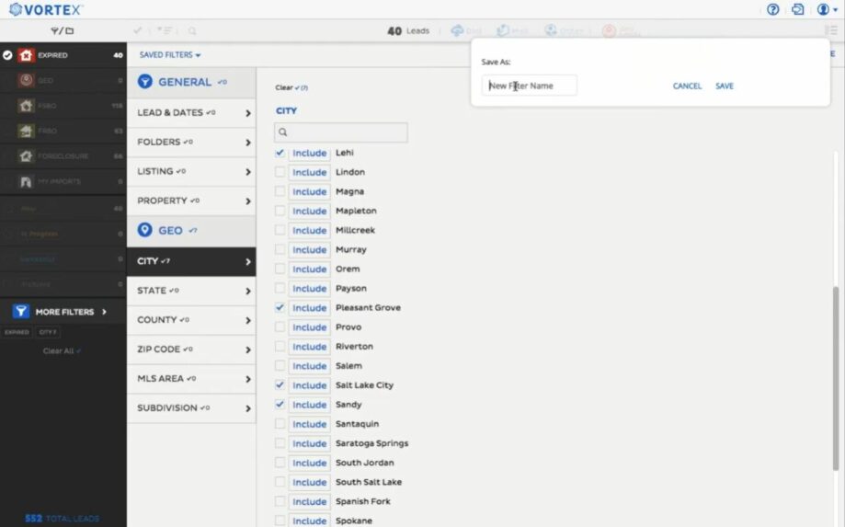The width and height of the screenshot is (845, 527).
Task: Select the MLS Area filter category
Action: (x=191, y=379)
